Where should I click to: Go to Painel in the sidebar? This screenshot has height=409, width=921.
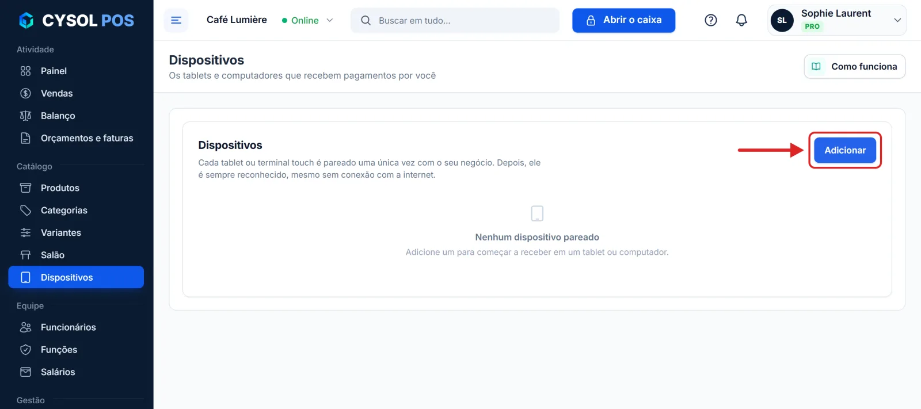coord(76,71)
